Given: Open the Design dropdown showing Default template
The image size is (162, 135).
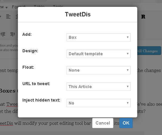Looking at the screenshot, I should [98, 54].
